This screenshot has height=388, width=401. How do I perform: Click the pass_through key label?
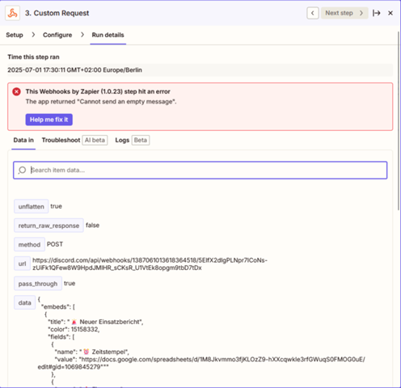click(38, 284)
